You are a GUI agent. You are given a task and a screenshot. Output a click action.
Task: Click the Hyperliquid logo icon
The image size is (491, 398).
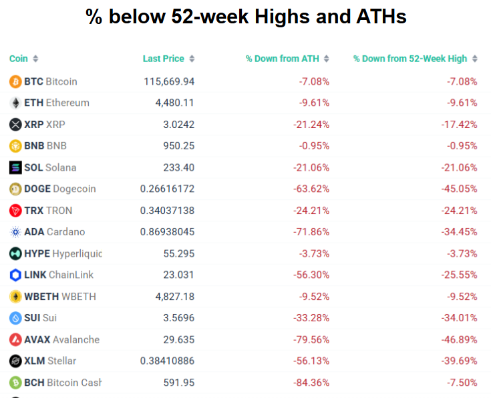click(x=15, y=253)
